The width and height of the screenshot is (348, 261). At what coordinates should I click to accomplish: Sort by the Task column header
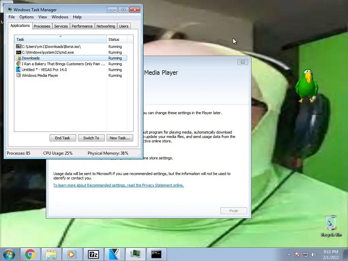[x=60, y=39]
